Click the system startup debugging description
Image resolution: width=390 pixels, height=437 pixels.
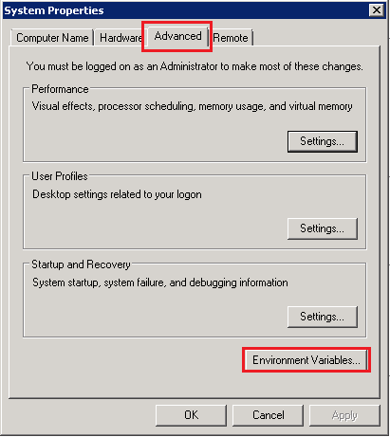160,282
